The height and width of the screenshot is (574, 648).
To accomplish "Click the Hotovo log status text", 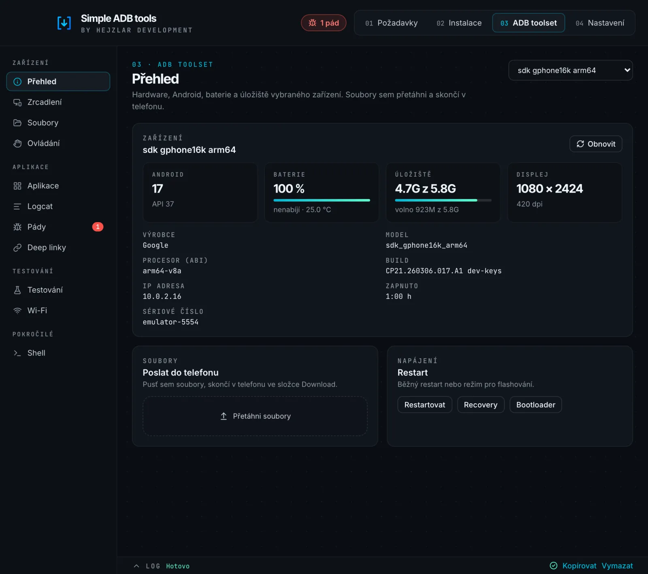I will pyautogui.click(x=178, y=566).
